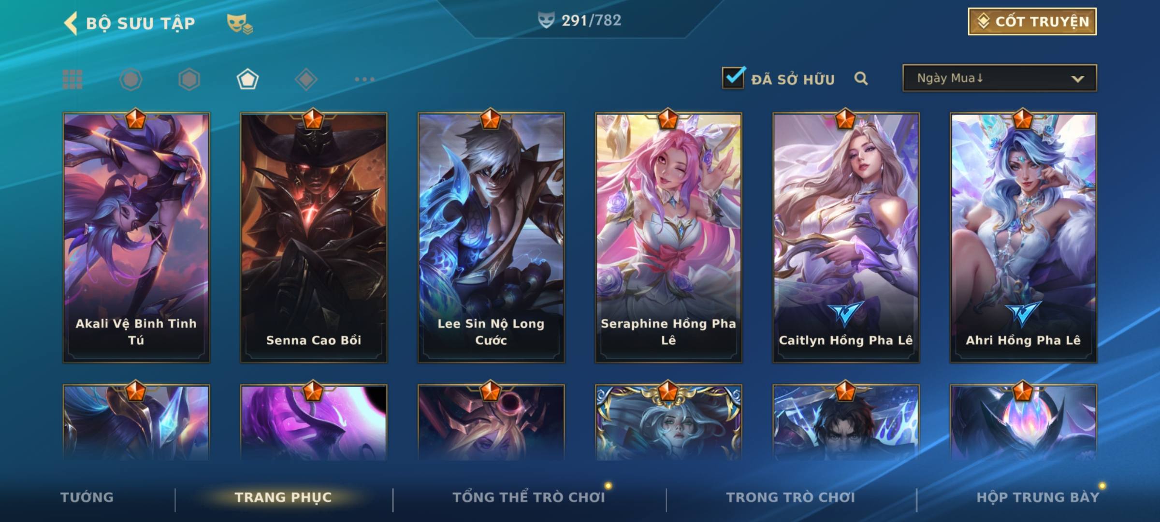The width and height of the screenshot is (1160, 522).
Task: Filter by the hexagon rarity icon
Action: [x=189, y=79]
